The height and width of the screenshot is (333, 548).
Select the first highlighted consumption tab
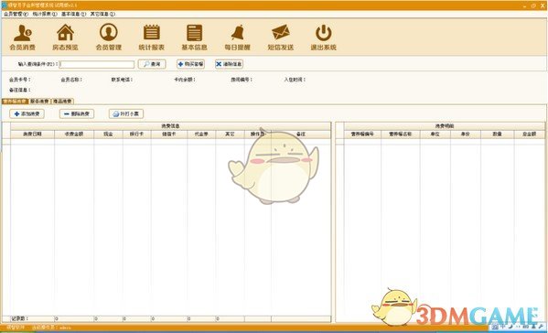pyautogui.click(x=15, y=101)
